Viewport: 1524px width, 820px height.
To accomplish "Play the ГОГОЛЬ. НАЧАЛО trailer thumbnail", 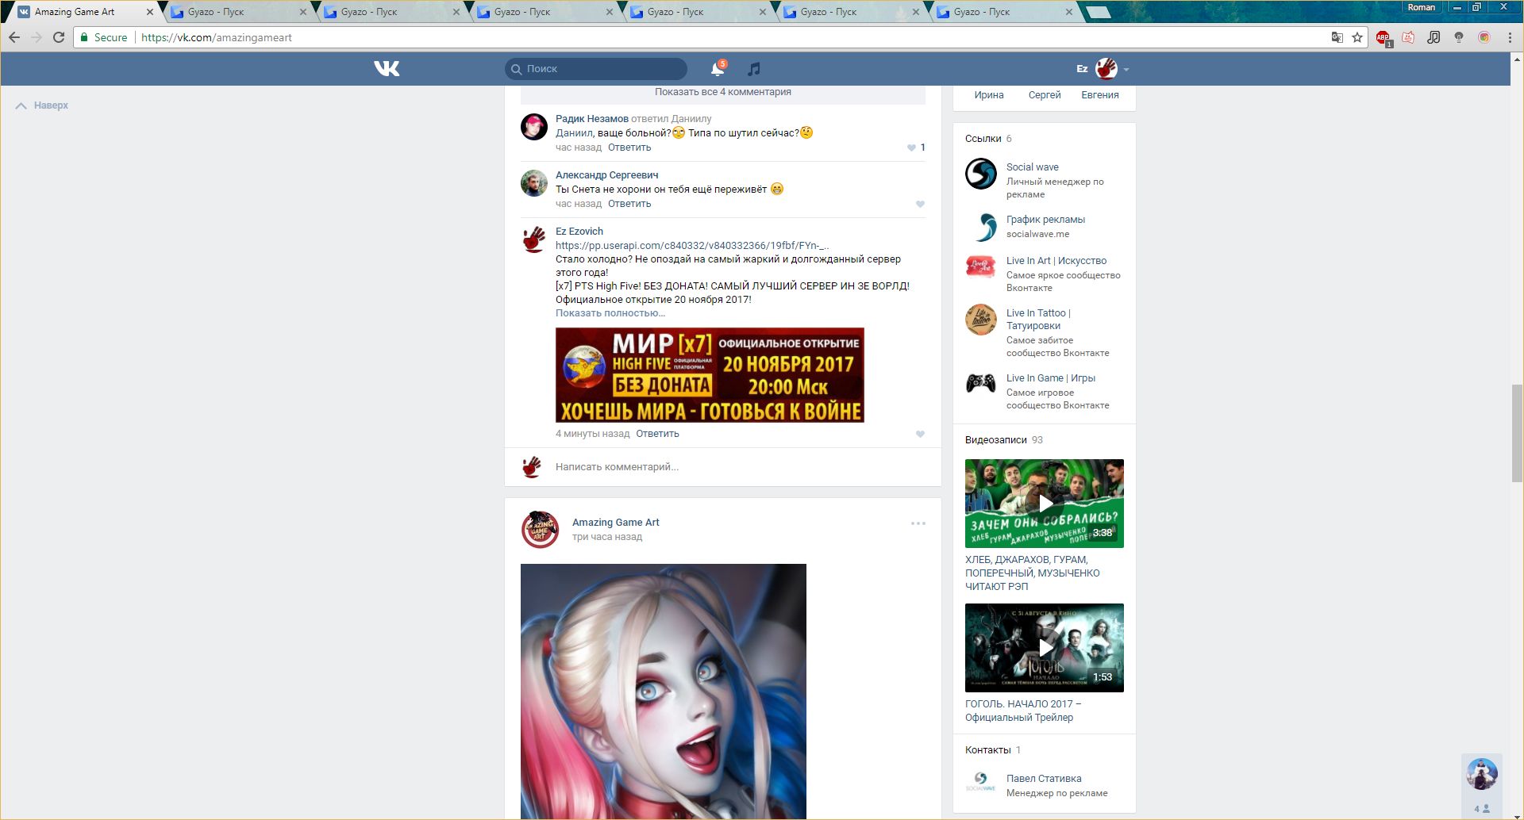I will [1045, 648].
